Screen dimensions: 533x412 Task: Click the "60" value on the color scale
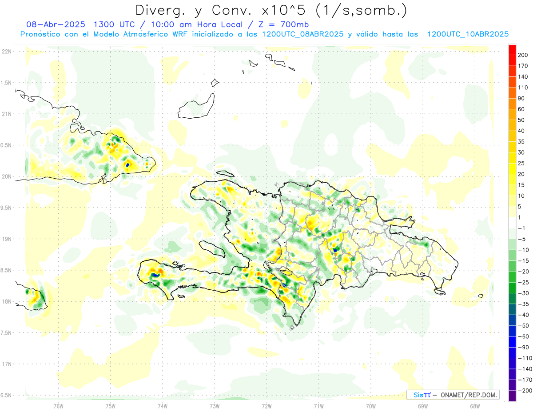521,109
